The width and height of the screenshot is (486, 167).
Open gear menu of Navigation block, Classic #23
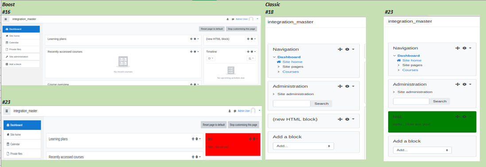click(467, 48)
